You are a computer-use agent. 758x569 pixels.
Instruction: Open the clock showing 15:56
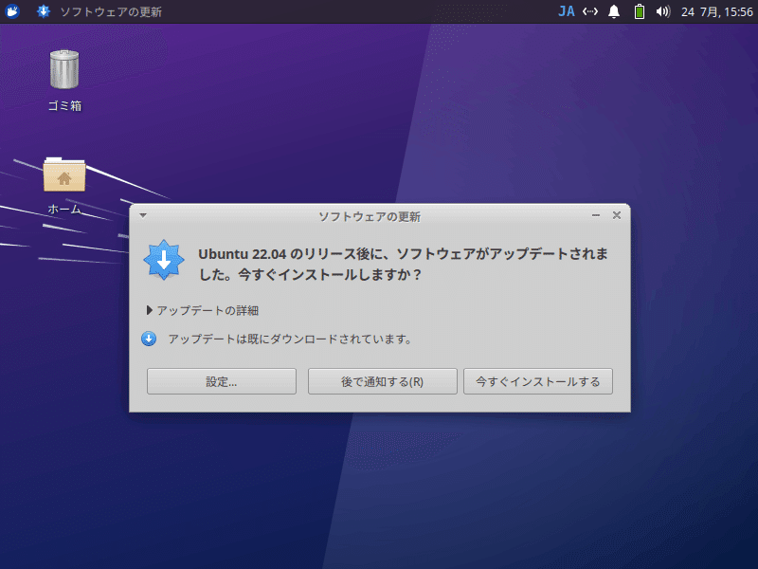pos(717,11)
